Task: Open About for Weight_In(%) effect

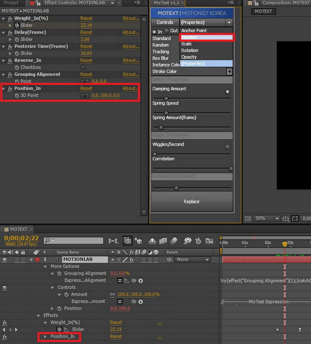Action: pos(131,18)
